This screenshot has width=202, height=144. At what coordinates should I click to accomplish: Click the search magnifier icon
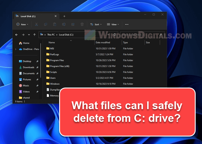coord(161,35)
